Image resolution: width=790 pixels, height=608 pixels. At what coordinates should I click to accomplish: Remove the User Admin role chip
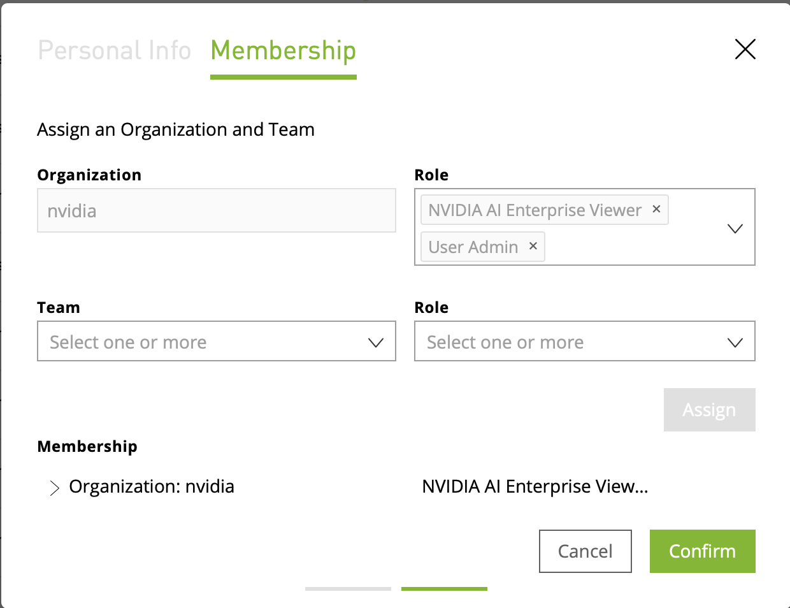click(x=533, y=247)
